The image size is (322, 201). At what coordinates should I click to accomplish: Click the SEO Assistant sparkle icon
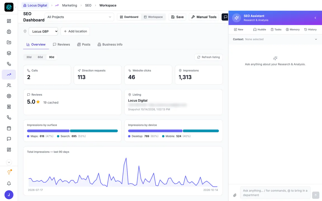(x=236, y=18)
